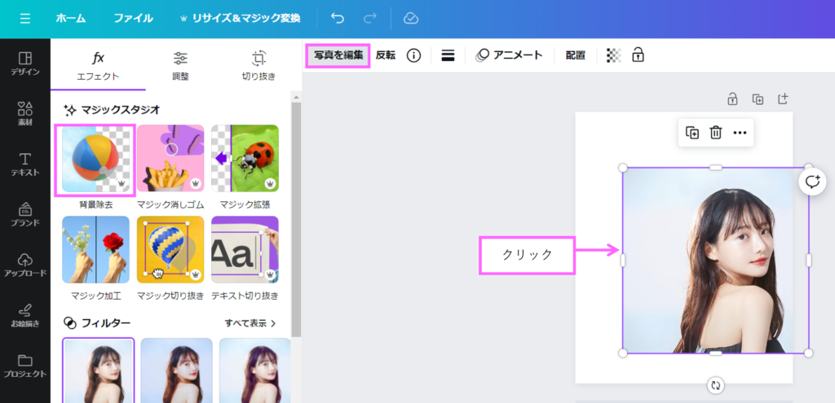Click the transparency checkerboard icon
Screen dimensions: 835x403
(x=613, y=55)
